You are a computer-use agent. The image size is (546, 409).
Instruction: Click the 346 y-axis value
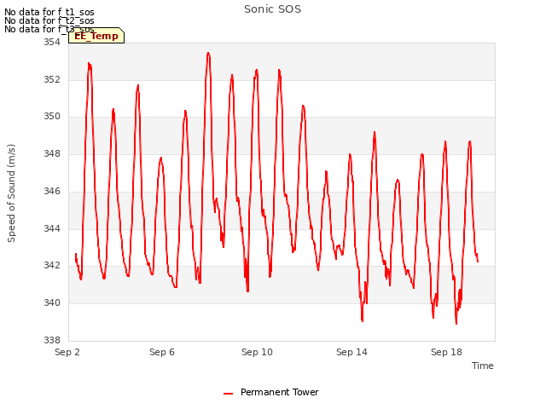(51, 191)
